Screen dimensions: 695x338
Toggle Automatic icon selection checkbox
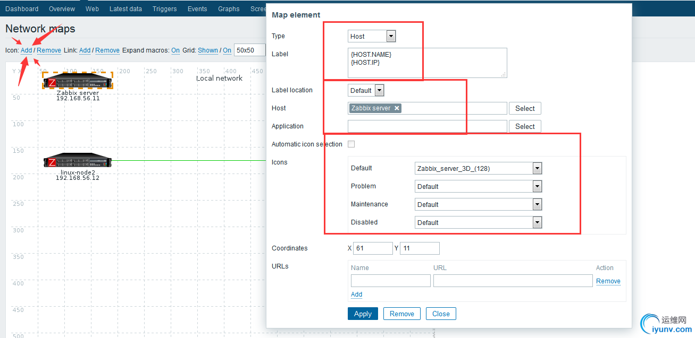[351, 144]
